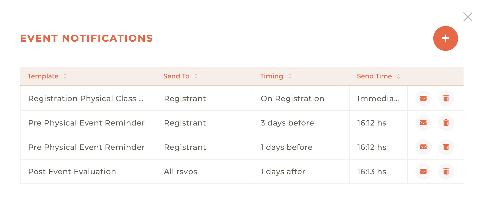Click the envelope icon for Pre Physical Event Reminder
The image size is (483, 198).
[x=423, y=123]
